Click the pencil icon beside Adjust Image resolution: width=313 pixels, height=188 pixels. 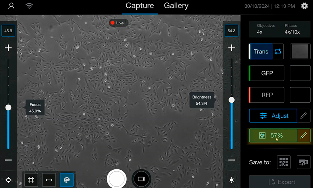[304, 116]
